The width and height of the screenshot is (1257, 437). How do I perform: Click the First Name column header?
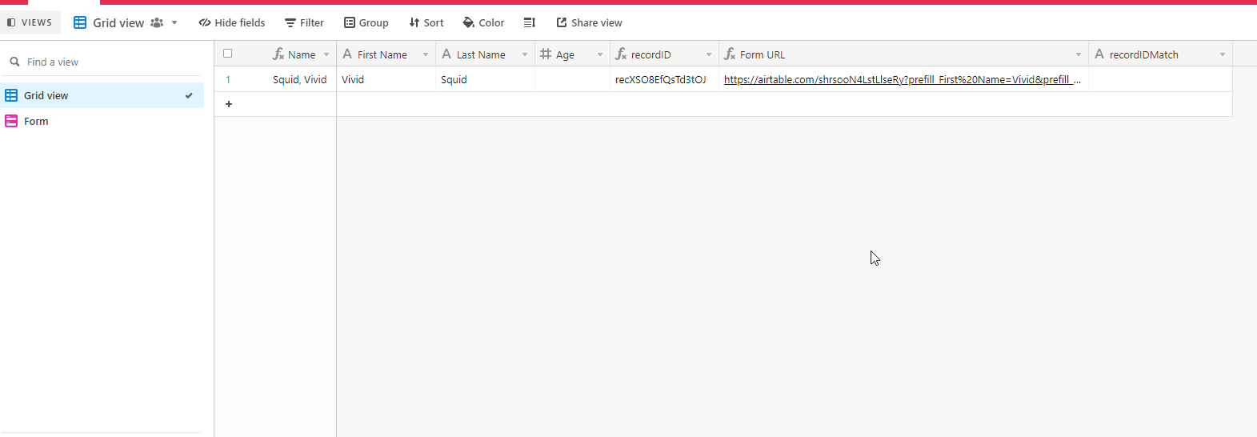[x=386, y=54]
